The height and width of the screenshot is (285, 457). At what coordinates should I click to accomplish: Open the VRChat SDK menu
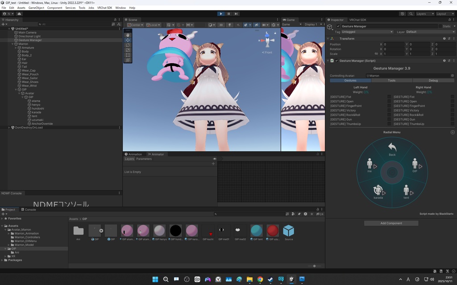click(104, 8)
